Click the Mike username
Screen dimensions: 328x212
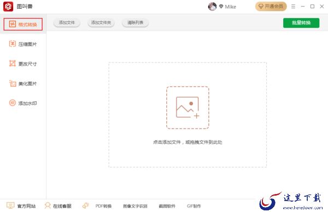click(231, 7)
